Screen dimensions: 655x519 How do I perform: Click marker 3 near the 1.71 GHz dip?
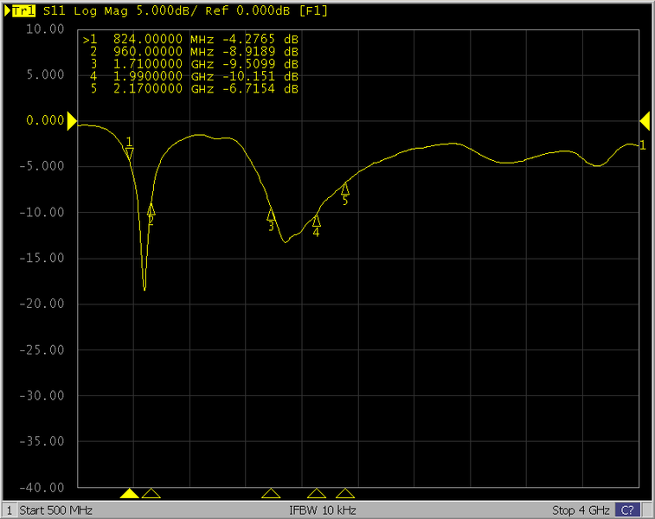(271, 215)
